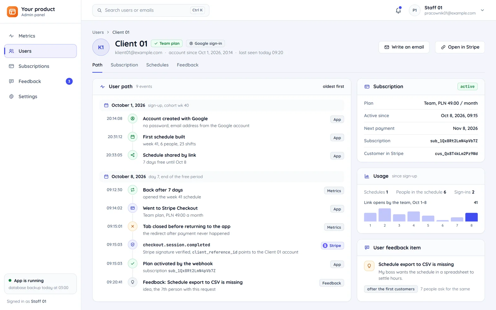The height and width of the screenshot is (310, 496).
Task: Click the active status badge
Action: 467,86
